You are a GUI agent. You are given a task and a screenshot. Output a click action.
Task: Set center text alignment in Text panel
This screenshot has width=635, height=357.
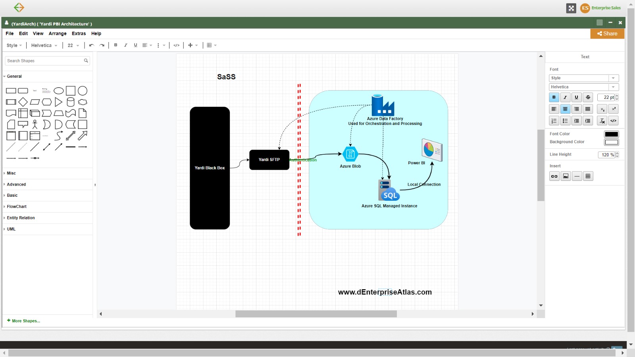(566, 109)
